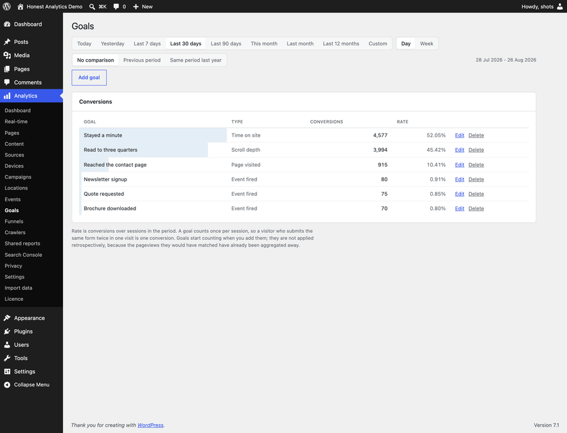Edit the Brochure downloaded goal
The height and width of the screenshot is (433, 567).
pyautogui.click(x=459, y=208)
